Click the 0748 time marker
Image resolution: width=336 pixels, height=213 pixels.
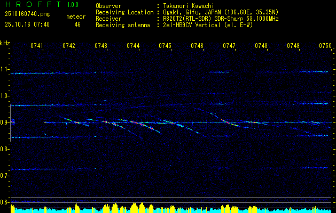(x=261, y=46)
